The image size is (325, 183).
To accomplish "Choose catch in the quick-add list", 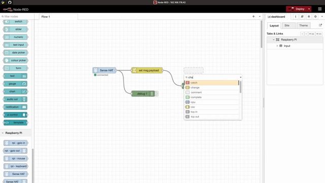I will [212, 82].
